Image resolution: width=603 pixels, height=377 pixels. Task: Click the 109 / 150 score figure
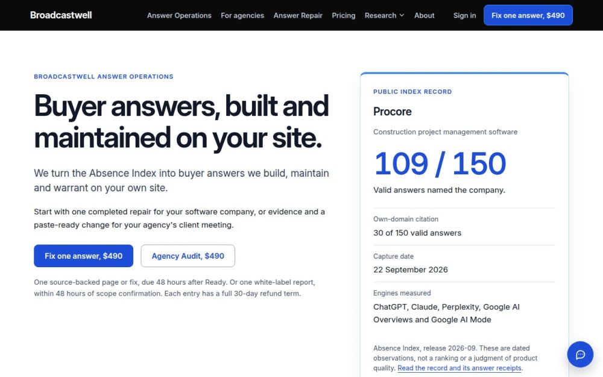pyautogui.click(x=440, y=163)
